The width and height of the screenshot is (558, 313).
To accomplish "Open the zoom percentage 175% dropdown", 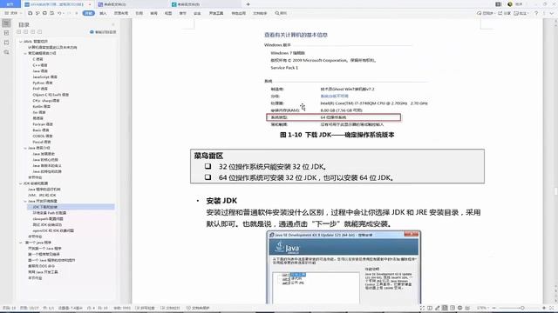I will click(483, 308).
